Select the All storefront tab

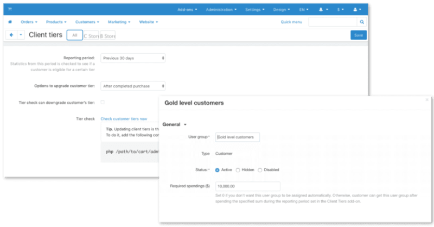tap(74, 35)
